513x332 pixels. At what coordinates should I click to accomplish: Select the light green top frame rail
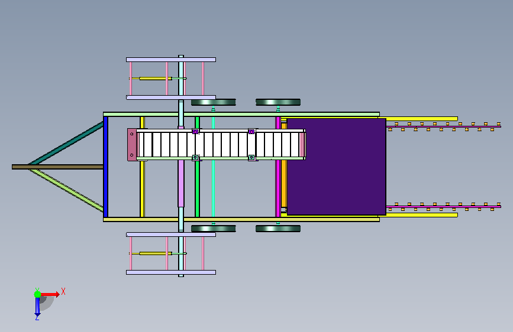tap(241, 114)
